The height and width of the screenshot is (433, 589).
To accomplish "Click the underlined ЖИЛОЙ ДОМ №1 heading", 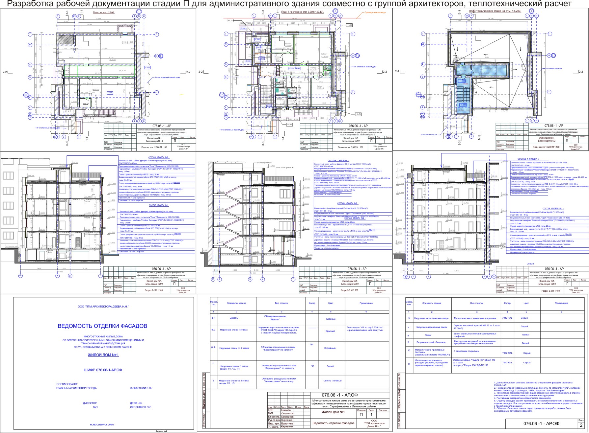I will point(103,355).
